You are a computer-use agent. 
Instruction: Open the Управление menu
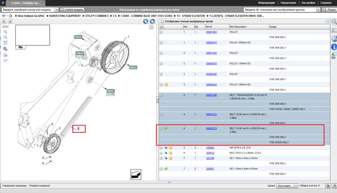pos(288,3)
